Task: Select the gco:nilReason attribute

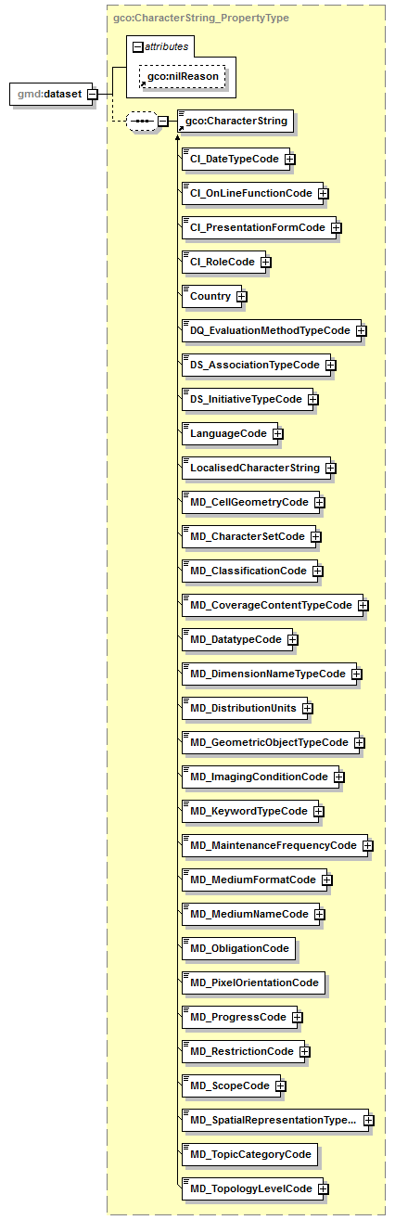Action: click(183, 76)
